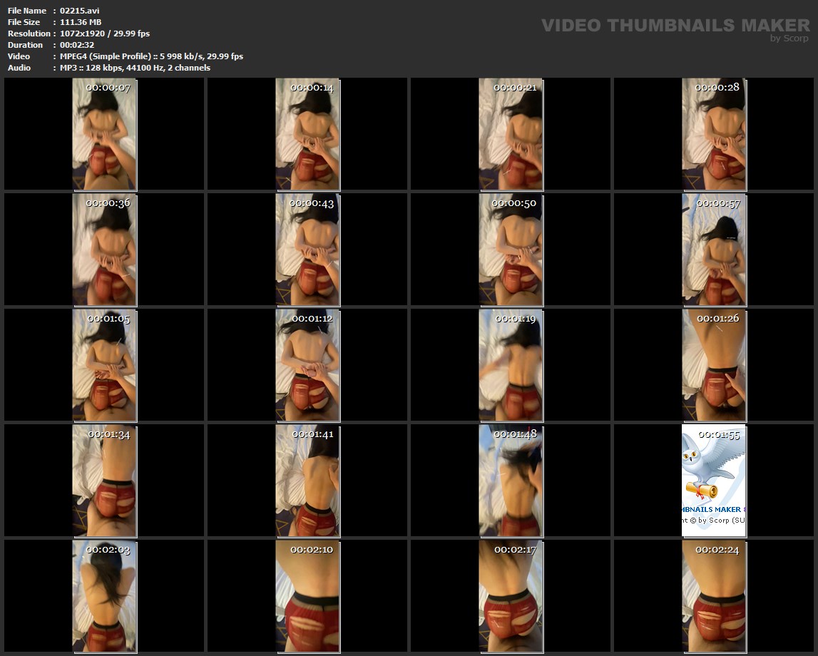Click the 00:02:10 frame
This screenshot has width=818, height=656.
[x=307, y=596]
